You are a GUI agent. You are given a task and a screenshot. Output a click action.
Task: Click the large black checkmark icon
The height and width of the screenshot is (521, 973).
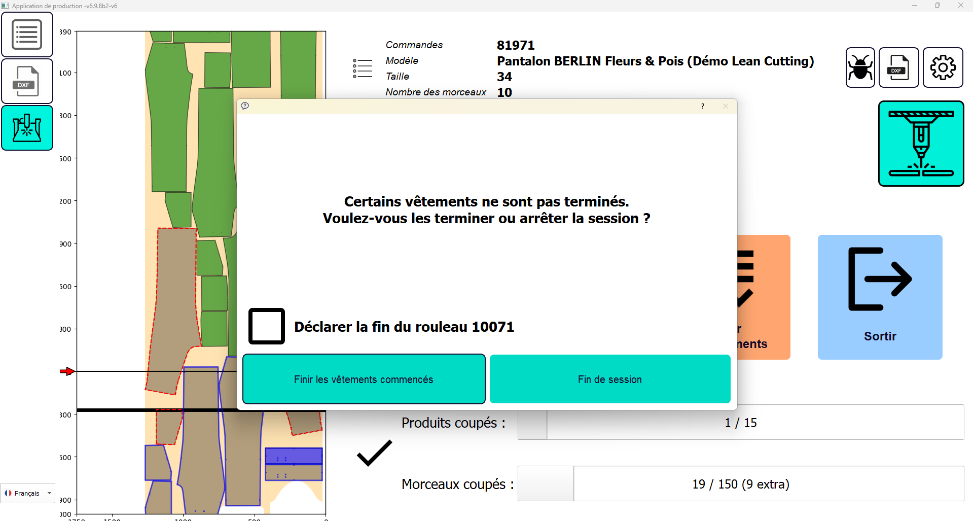pos(374,453)
